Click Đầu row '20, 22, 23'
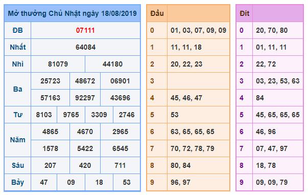This screenshot has width=308, height=195. (x=186, y=64)
